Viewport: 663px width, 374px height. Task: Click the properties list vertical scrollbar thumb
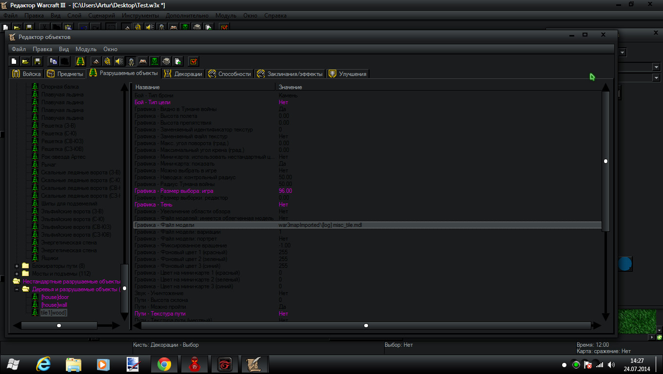click(x=605, y=161)
